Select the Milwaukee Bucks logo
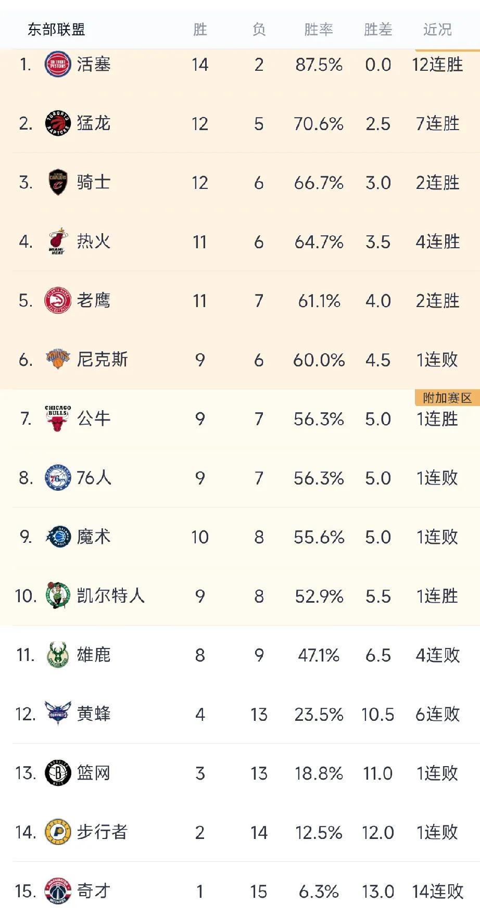The height and width of the screenshot is (916, 480). coord(57,655)
